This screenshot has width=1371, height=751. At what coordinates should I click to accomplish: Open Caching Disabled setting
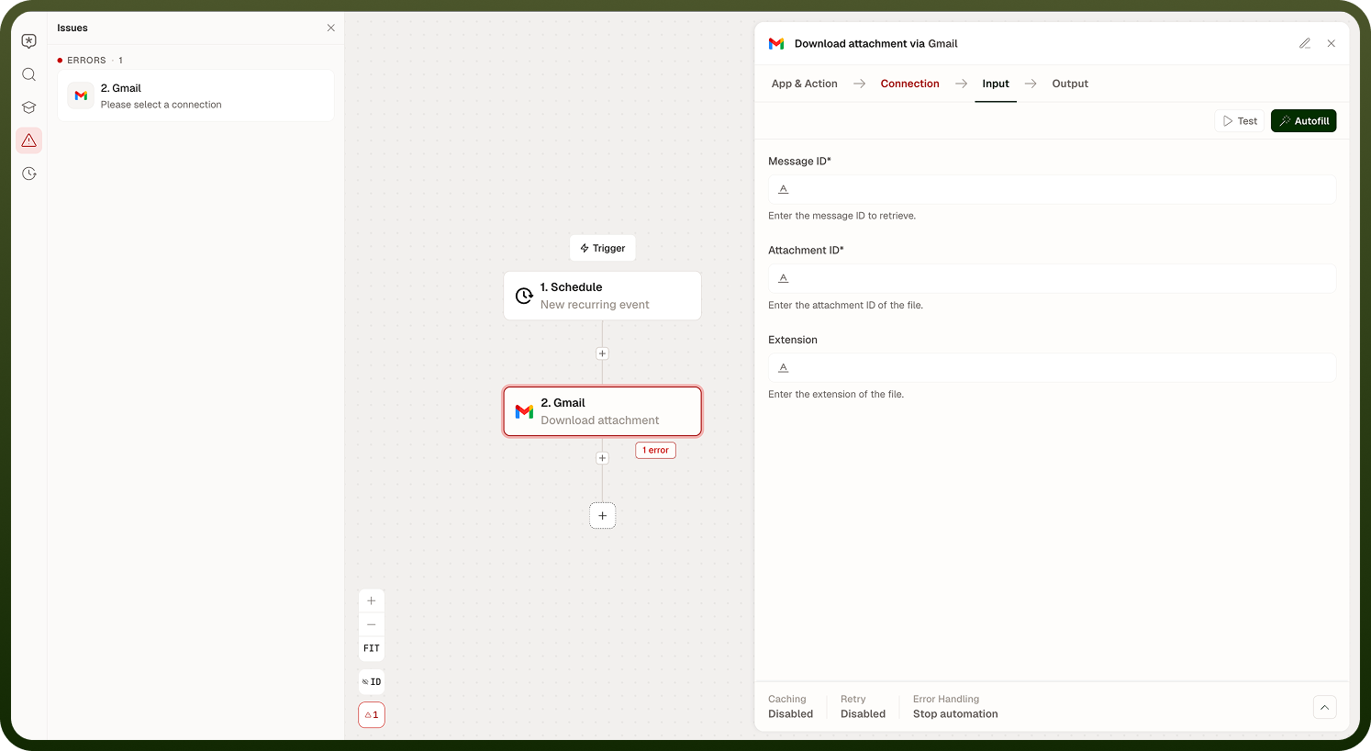[x=791, y=706]
